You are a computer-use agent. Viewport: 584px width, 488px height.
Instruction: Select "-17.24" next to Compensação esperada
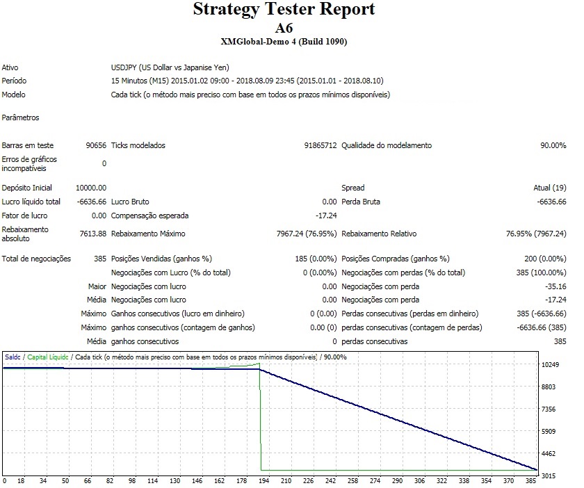326,215
